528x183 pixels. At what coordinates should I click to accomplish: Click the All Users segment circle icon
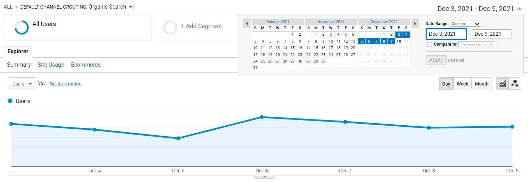point(22,27)
